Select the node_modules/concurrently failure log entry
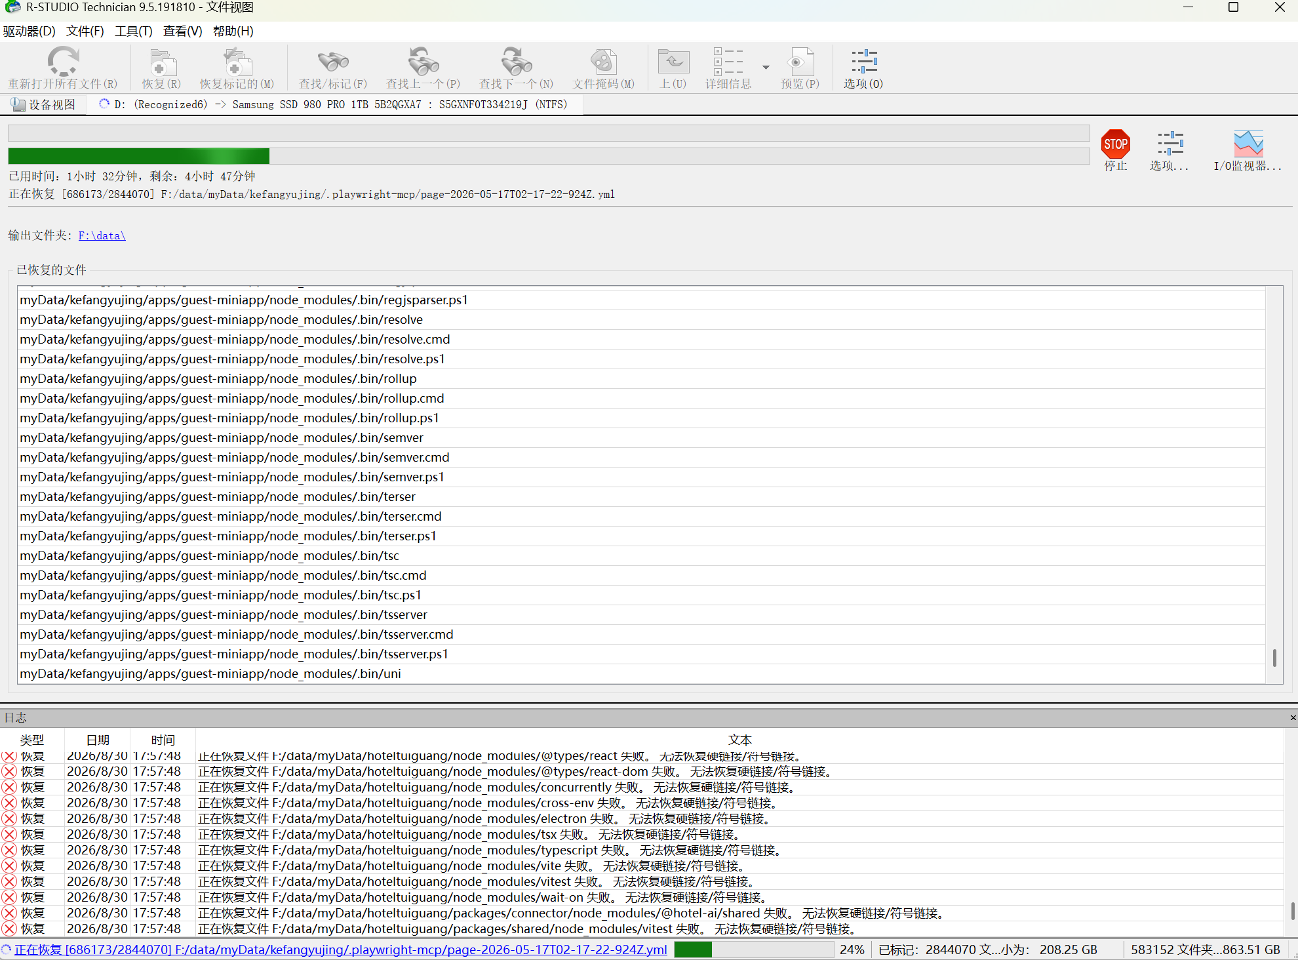 (642, 787)
